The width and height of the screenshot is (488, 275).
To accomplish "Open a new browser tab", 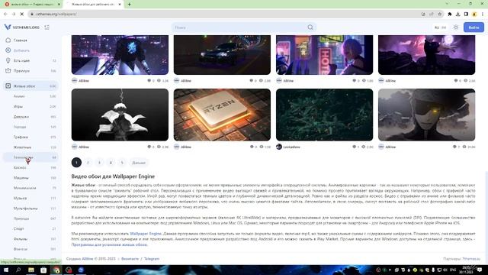I will point(129,5).
